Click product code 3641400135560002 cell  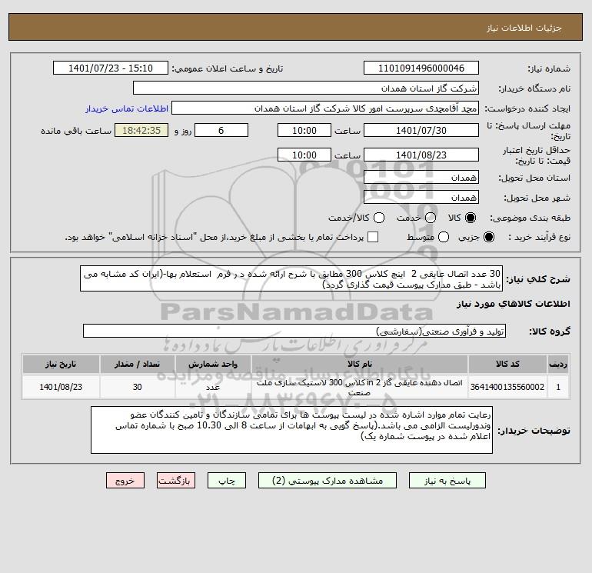coord(507,387)
